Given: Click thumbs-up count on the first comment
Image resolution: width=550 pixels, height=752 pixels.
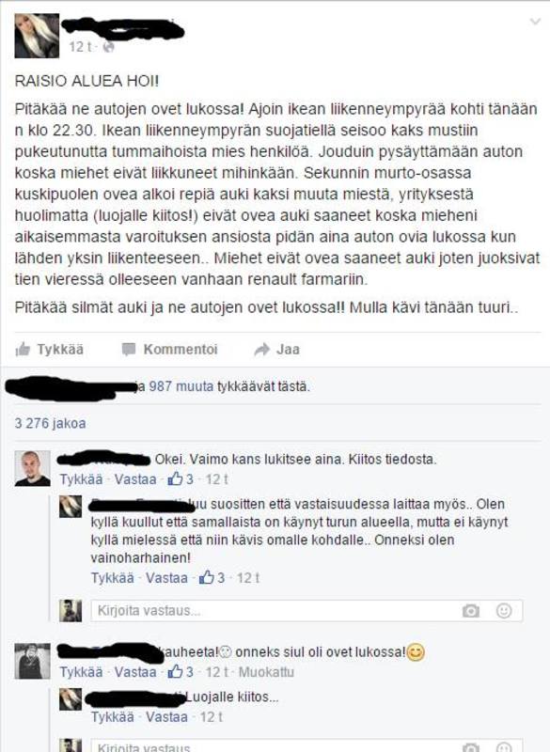Looking at the screenshot, I should click(181, 479).
